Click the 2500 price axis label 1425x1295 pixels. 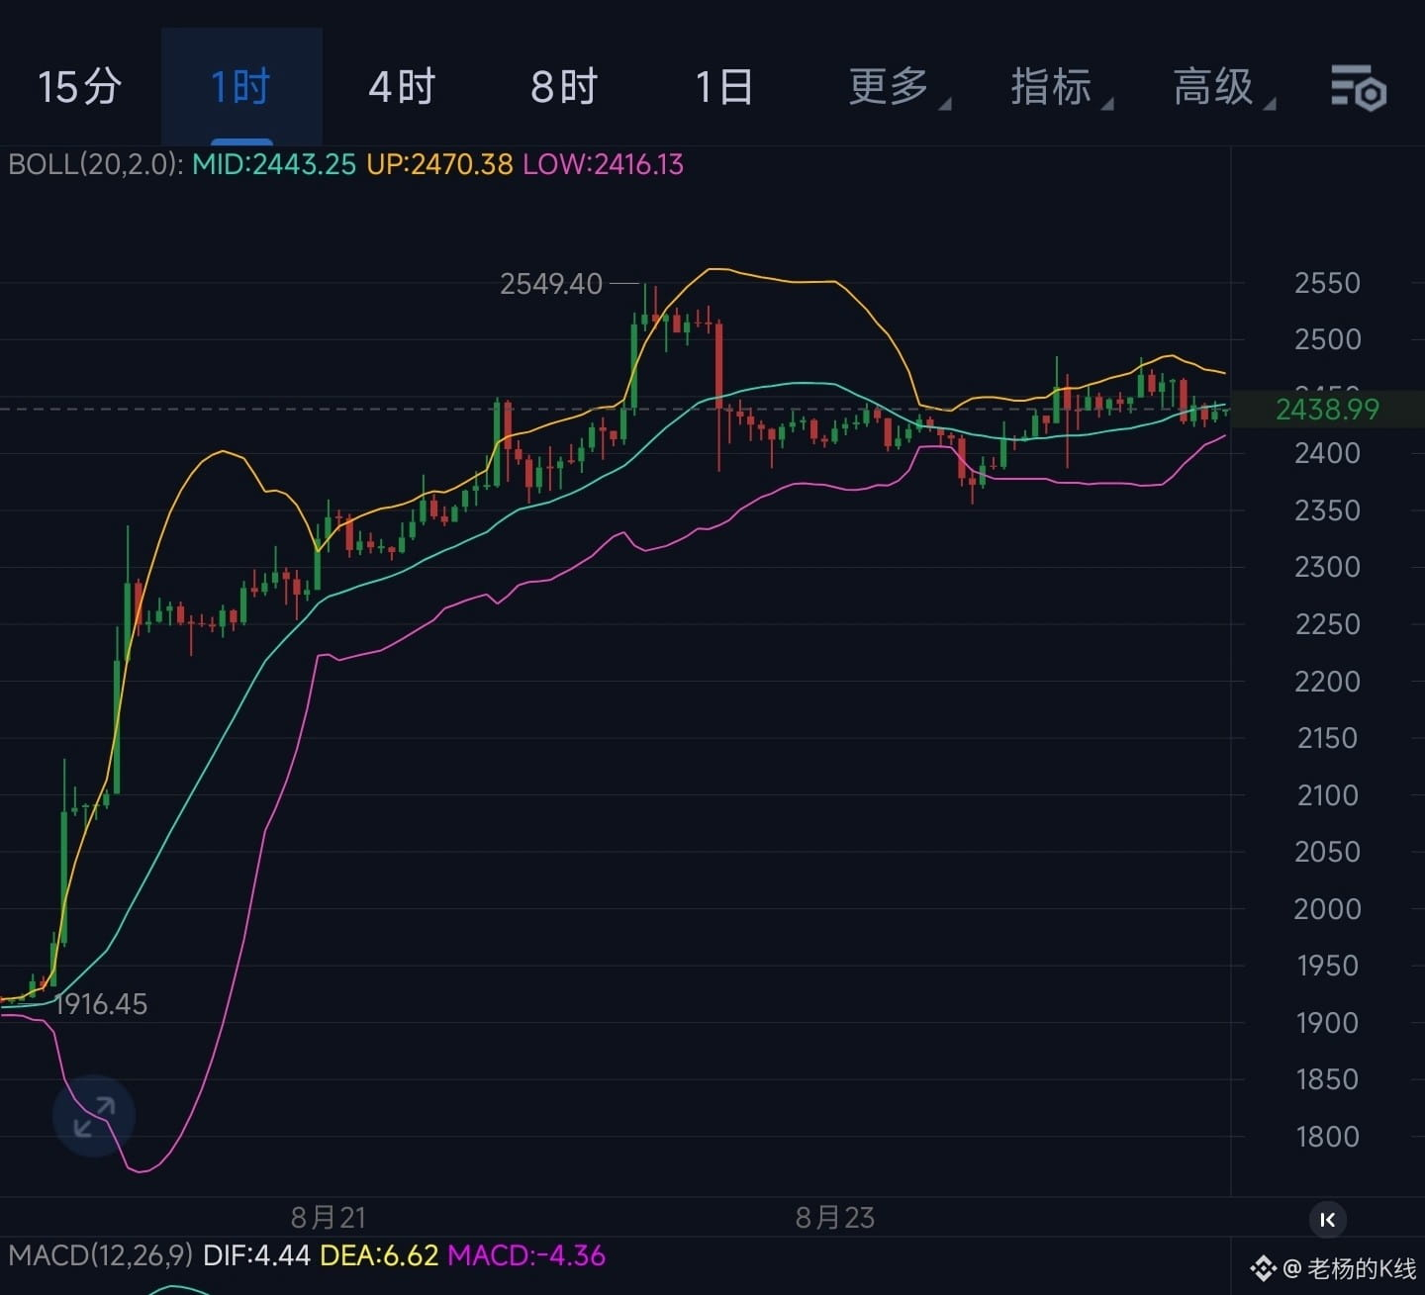click(x=1327, y=339)
